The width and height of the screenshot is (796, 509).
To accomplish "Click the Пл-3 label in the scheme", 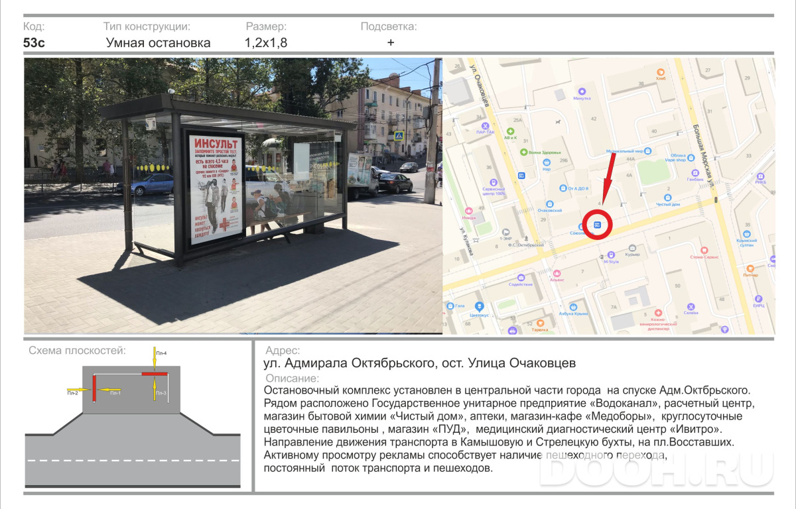I will 161,394.
